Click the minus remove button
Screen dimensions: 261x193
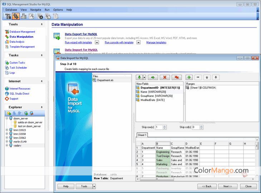click(198, 77)
